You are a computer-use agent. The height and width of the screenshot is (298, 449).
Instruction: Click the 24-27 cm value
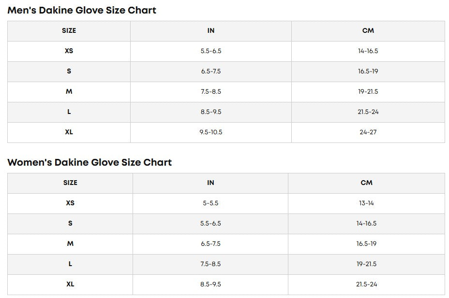tap(368, 132)
